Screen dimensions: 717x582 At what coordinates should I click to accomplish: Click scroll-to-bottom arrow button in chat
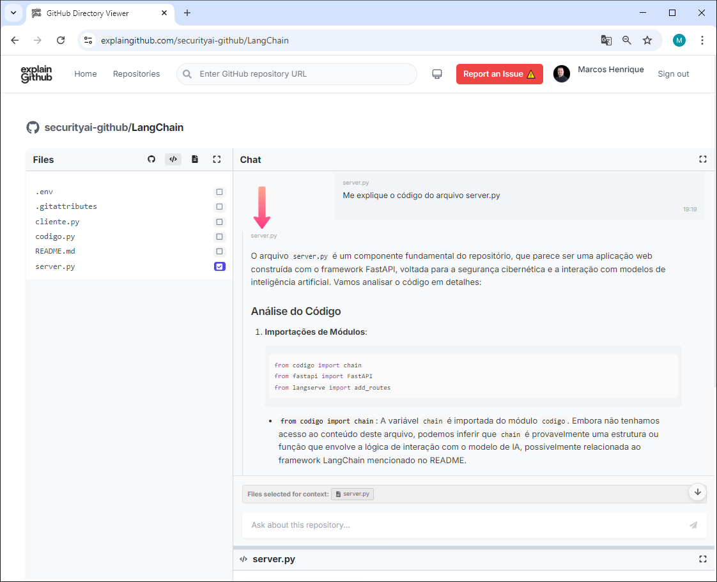point(697,492)
